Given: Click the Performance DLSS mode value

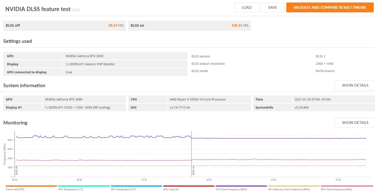Looking at the screenshot, I should coord(325,71).
